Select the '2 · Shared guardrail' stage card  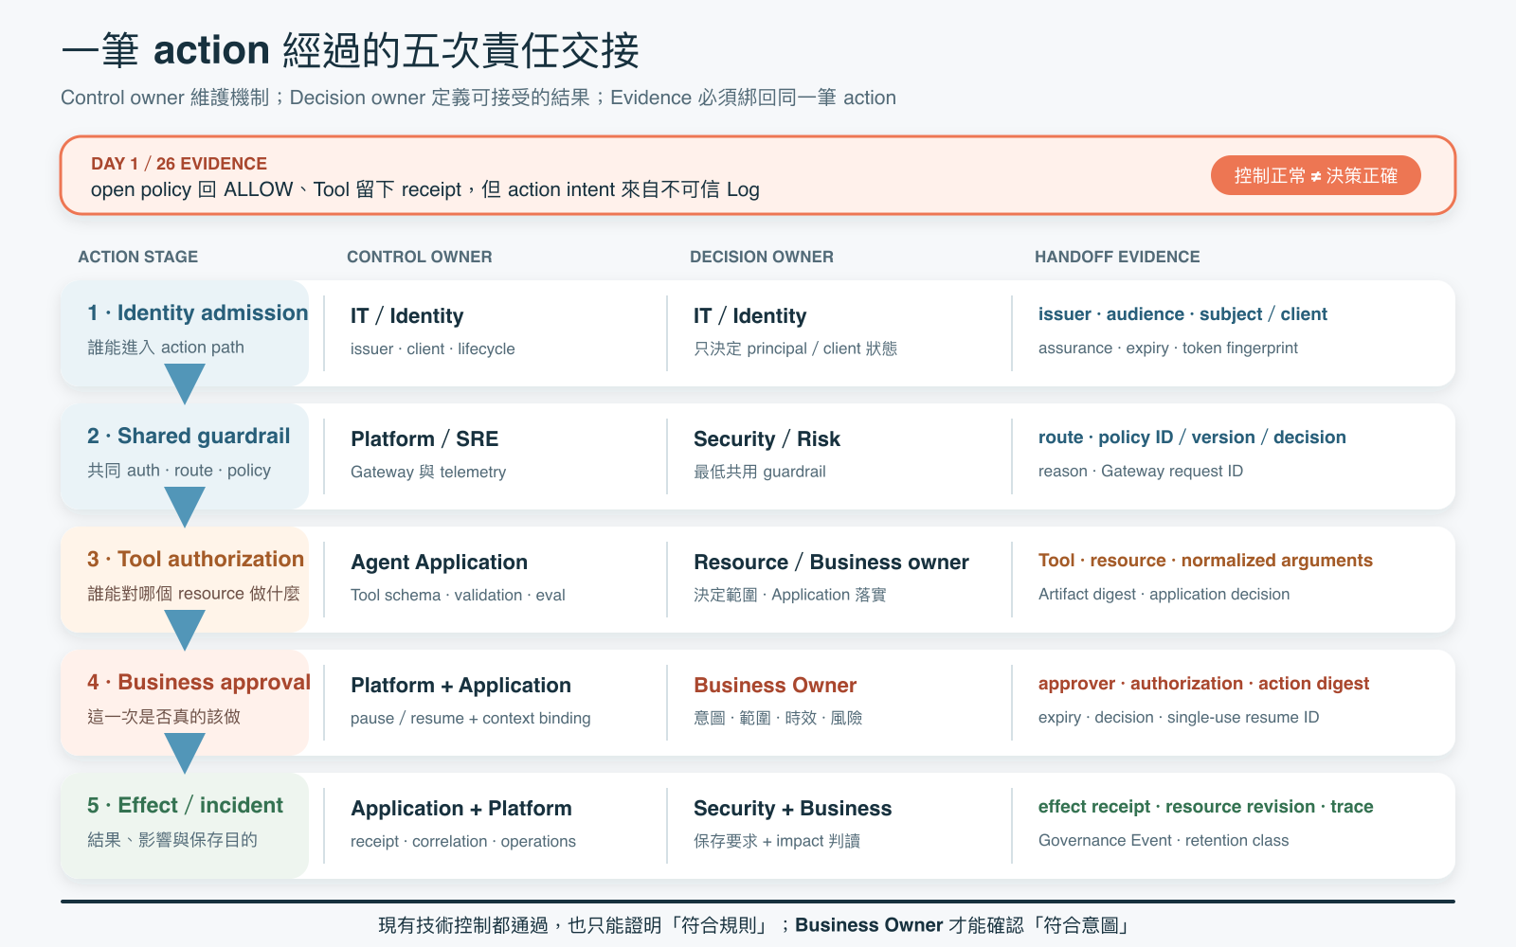point(185,456)
